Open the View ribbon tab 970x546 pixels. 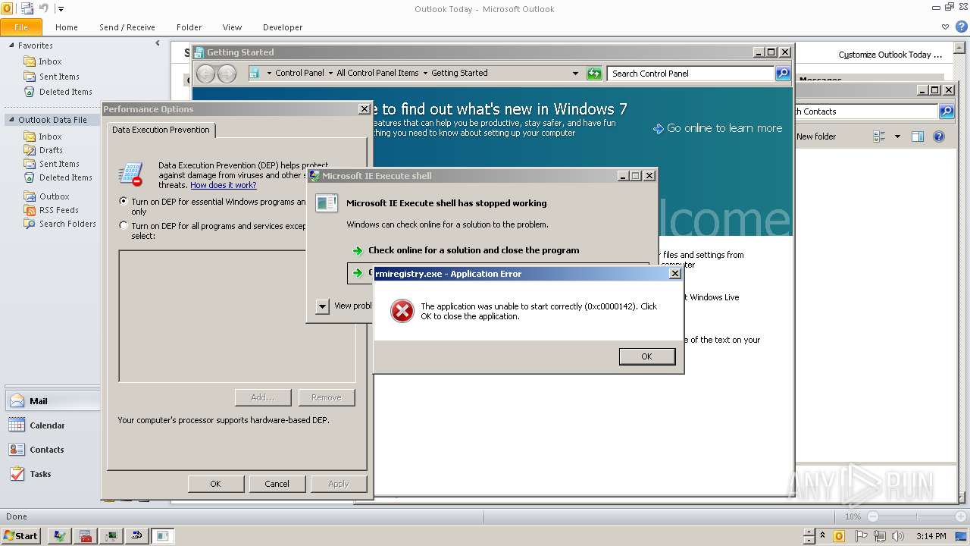click(x=232, y=27)
